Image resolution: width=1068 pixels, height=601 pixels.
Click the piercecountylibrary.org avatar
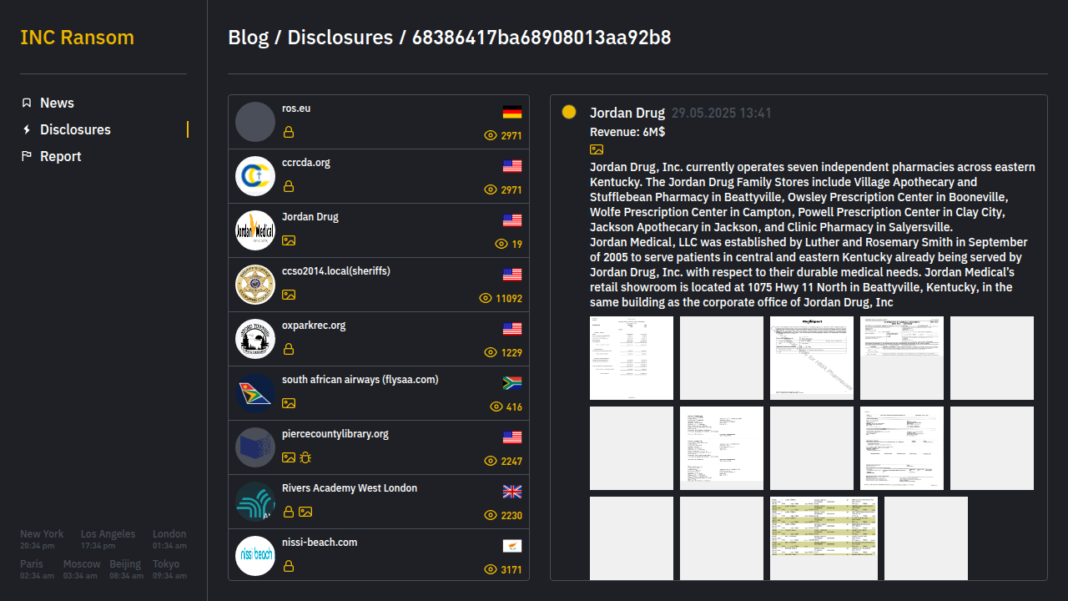point(255,447)
